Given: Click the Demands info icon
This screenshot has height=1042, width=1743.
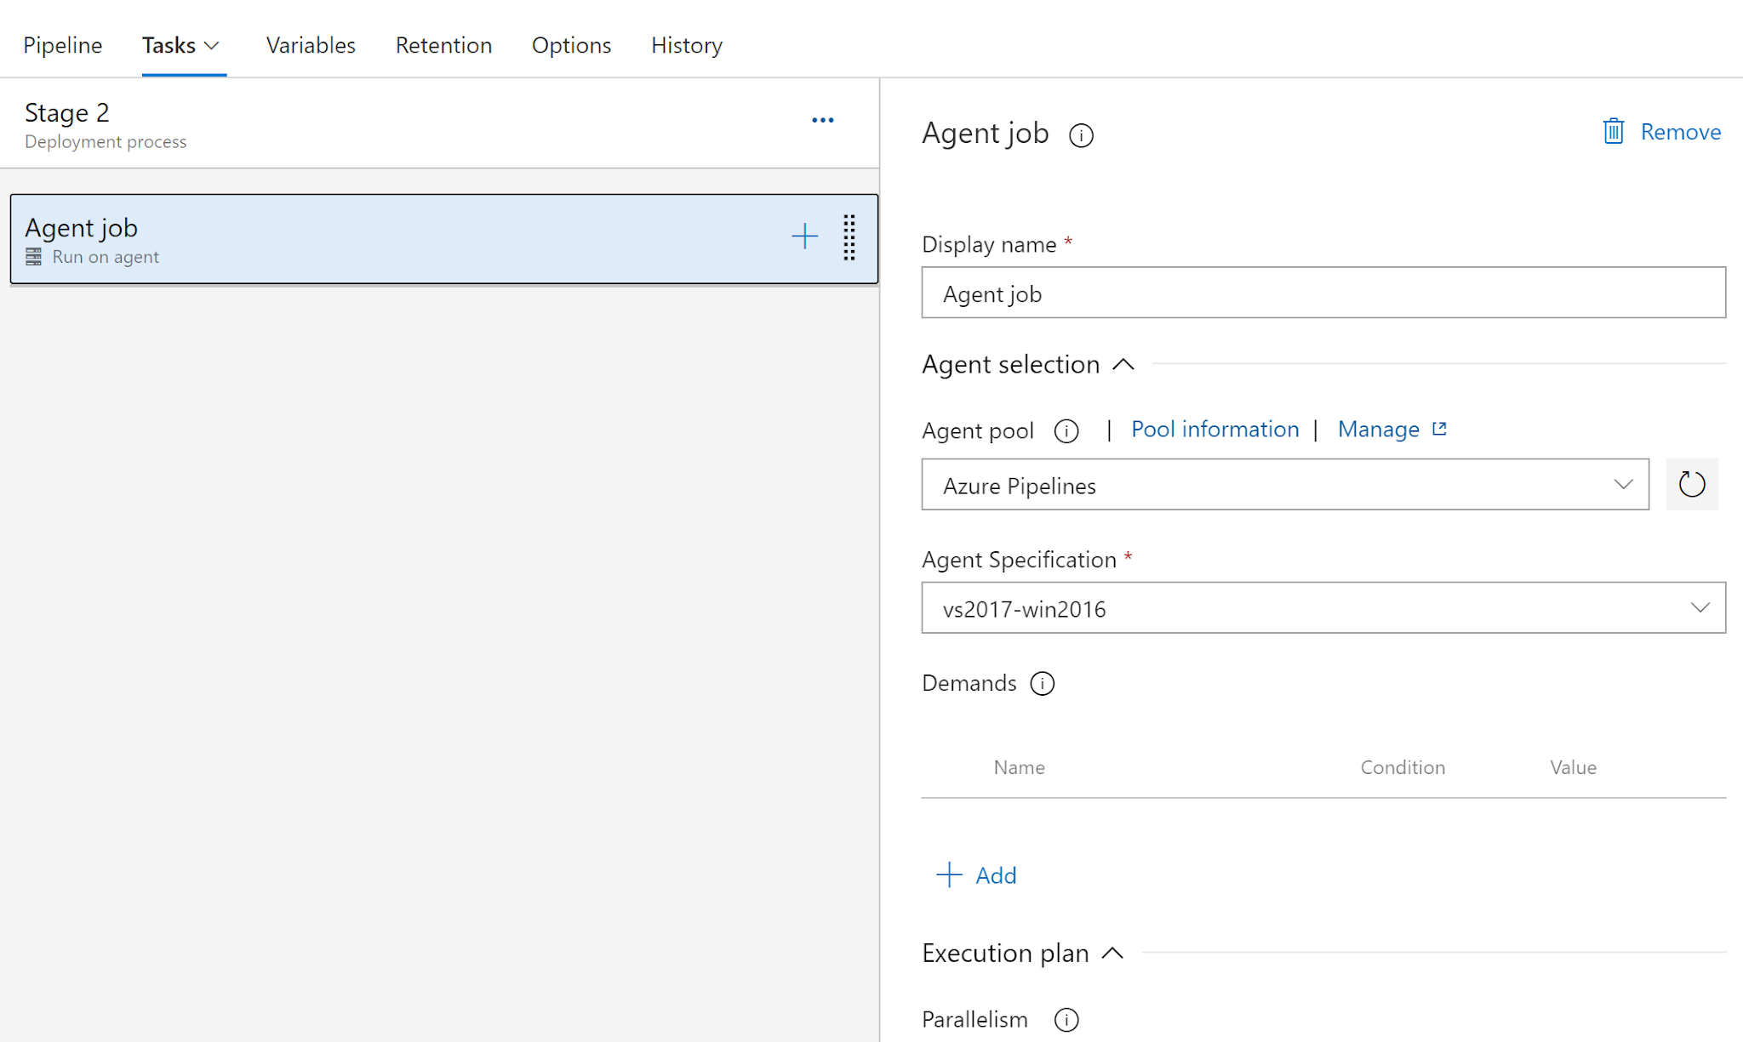Looking at the screenshot, I should [x=1042, y=684].
